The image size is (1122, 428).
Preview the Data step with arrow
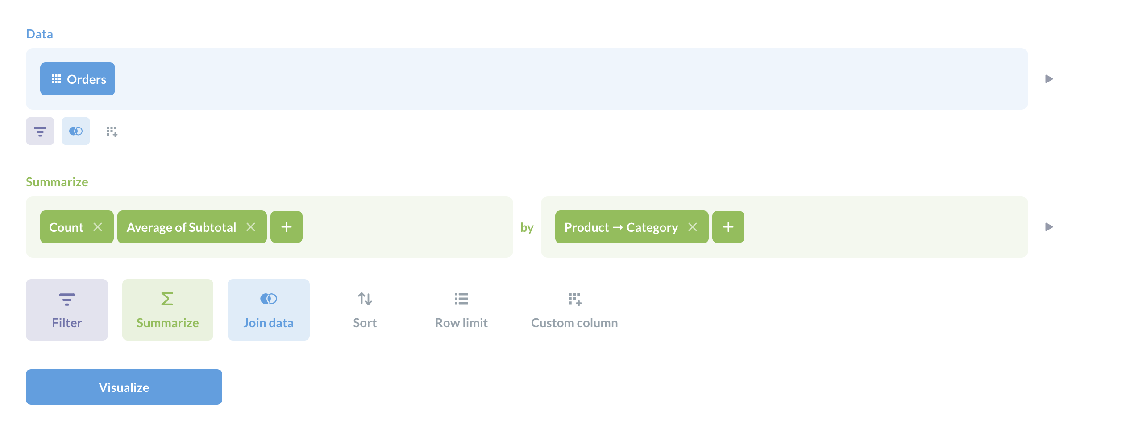coord(1049,79)
